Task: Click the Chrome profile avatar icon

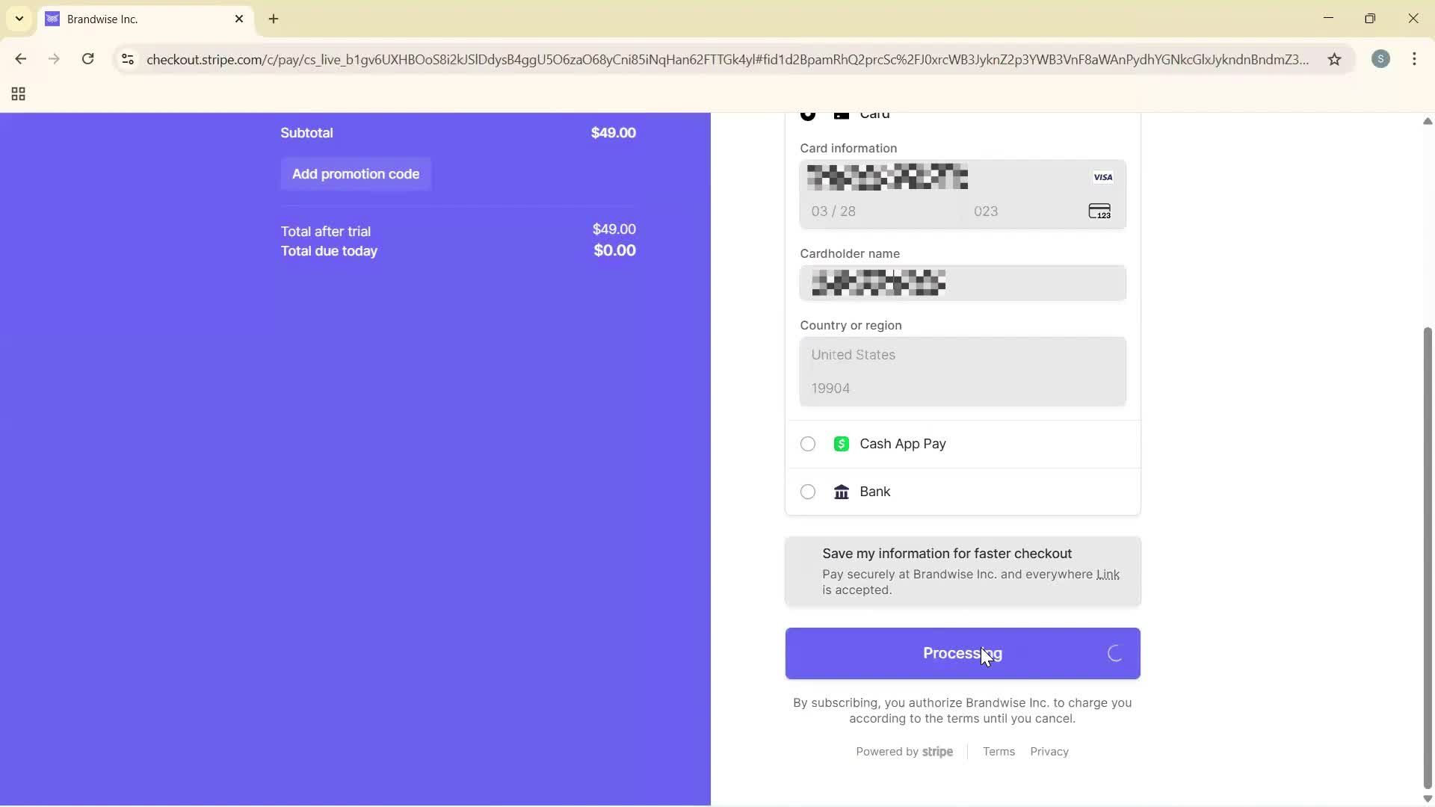Action: coord(1381,59)
